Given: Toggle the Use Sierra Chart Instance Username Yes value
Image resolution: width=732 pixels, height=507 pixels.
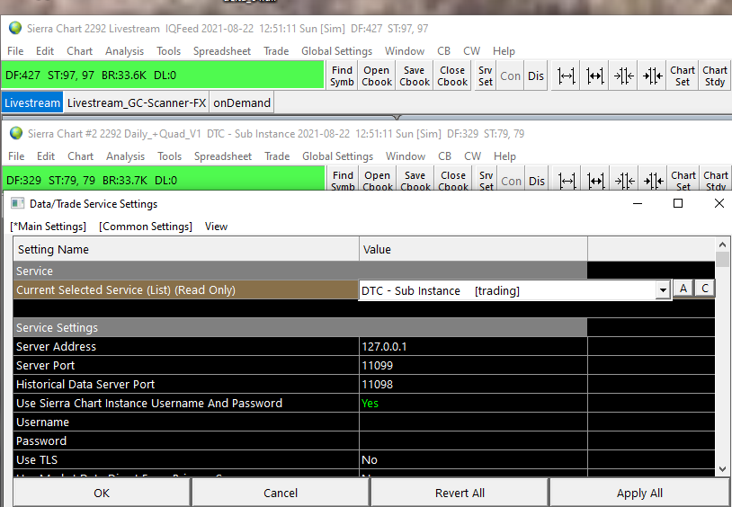Looking at the screenshot, I should pos(473,403).
